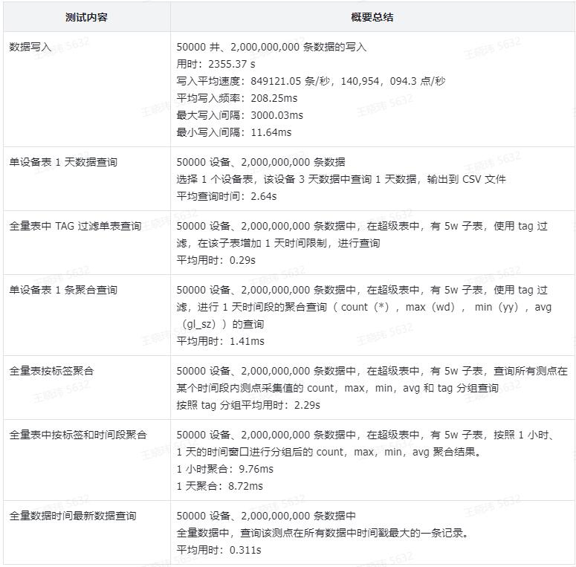Select the 全量表按标签聚合 row label
Viewport: 576px width, 567px height.
[x=51, y=371]
